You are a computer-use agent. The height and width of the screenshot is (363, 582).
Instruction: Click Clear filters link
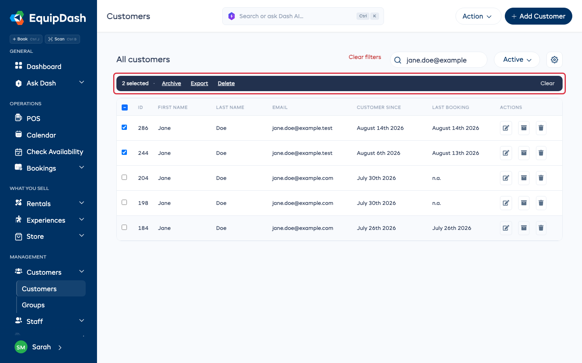pos(365,57)
